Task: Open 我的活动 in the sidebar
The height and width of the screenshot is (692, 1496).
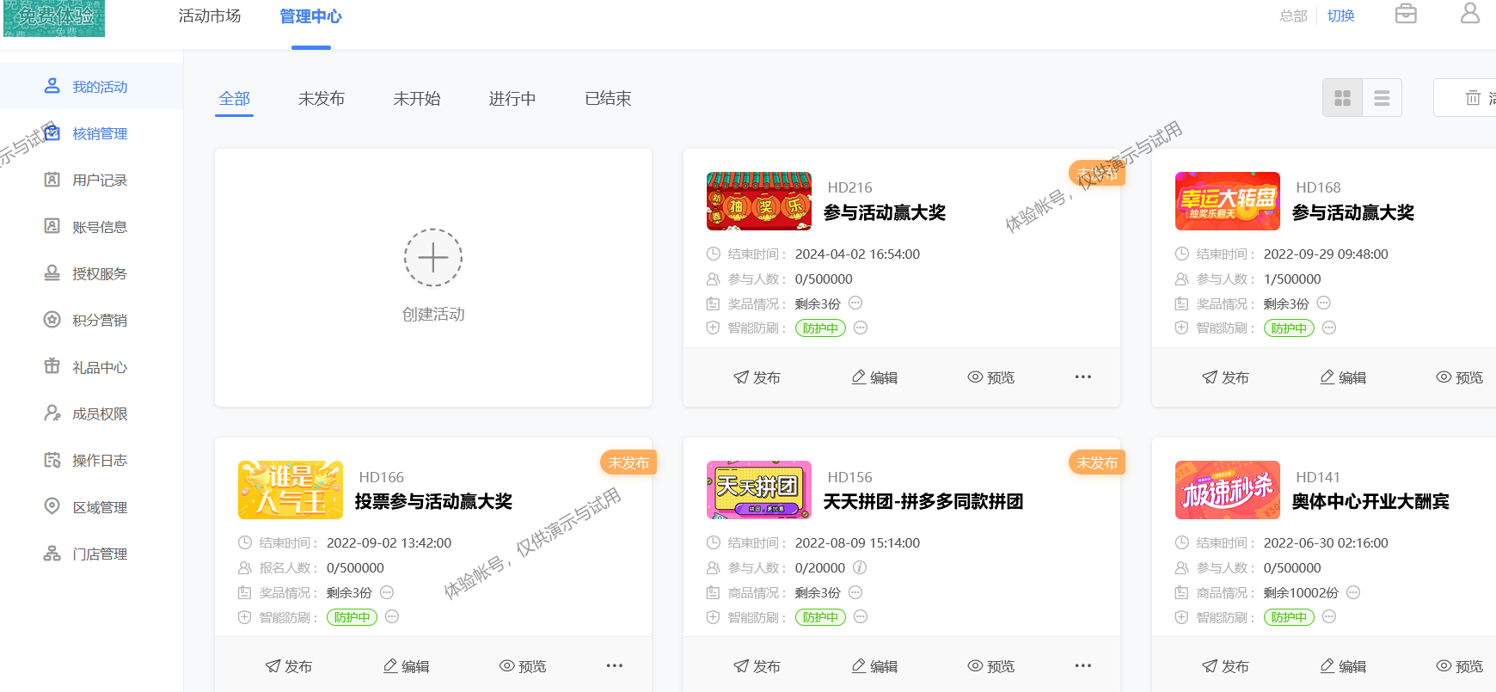Action: click(x=91, y=87)
